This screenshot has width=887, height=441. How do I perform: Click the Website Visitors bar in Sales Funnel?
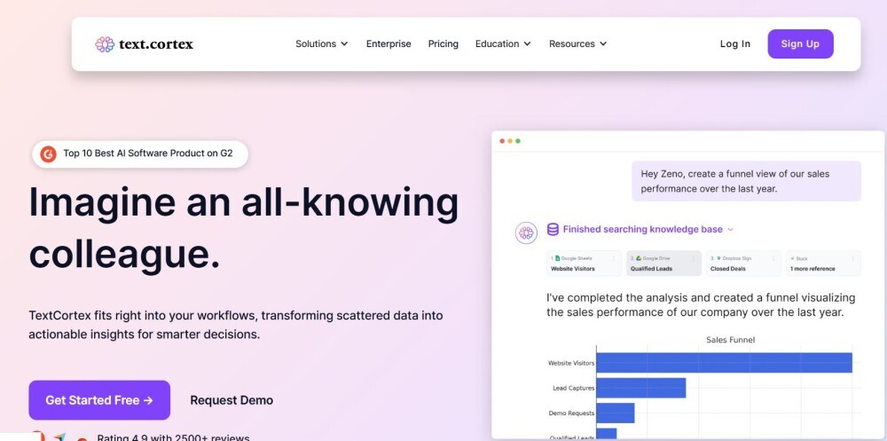point(724,363)
